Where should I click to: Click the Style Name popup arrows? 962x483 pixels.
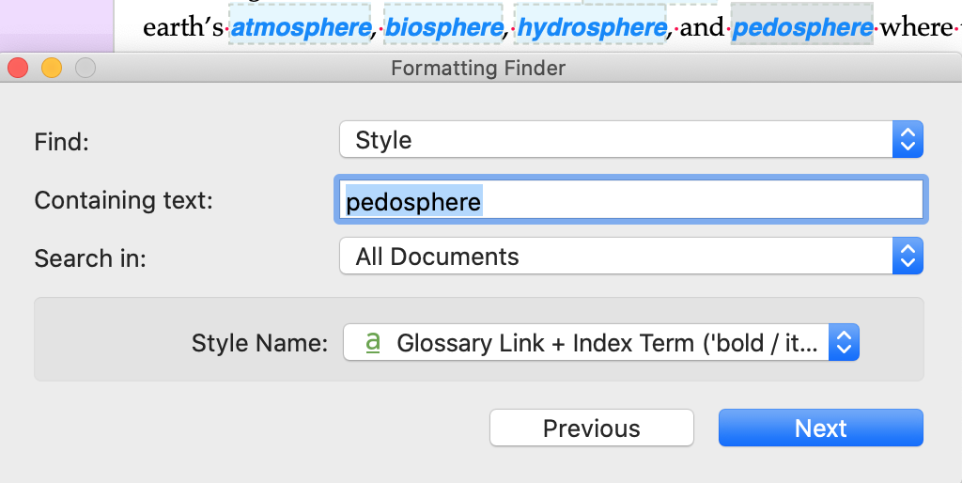tap(845, 342)
